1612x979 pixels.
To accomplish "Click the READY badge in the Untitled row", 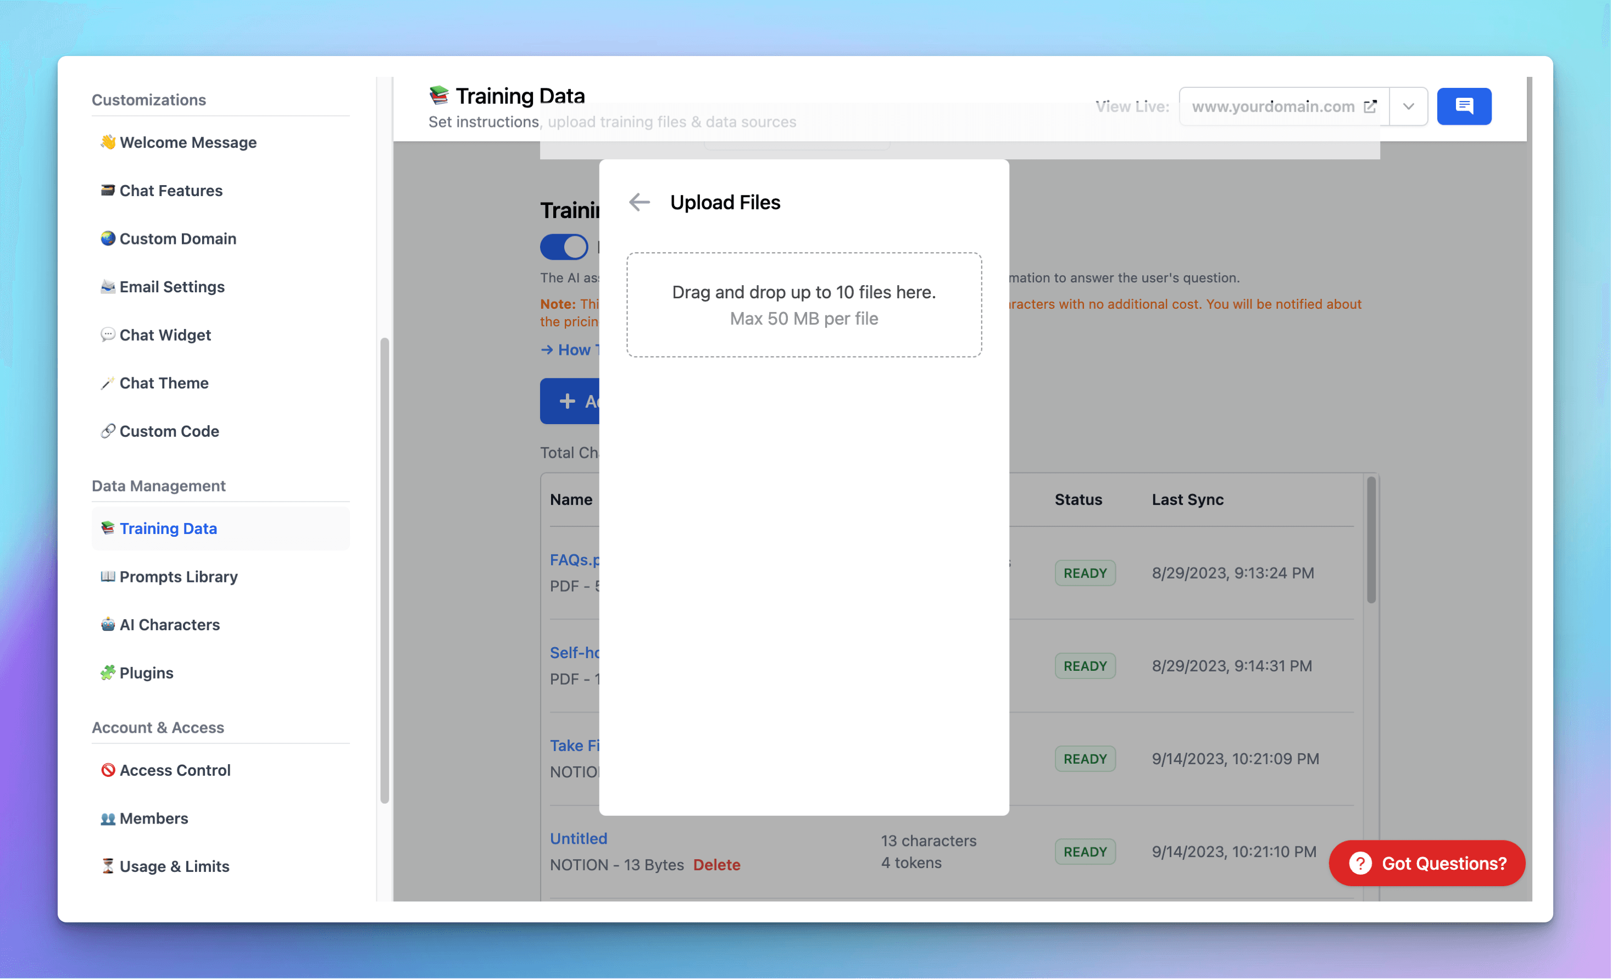I will [x=1085, y=852].
